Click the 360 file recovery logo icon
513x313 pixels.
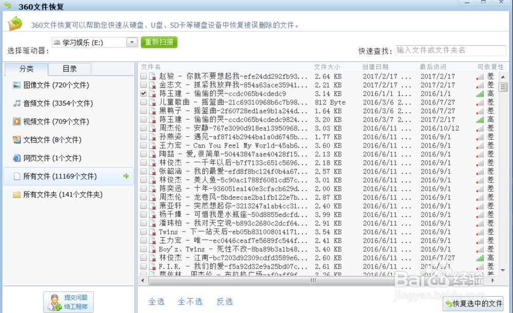(x=15, y=24)
